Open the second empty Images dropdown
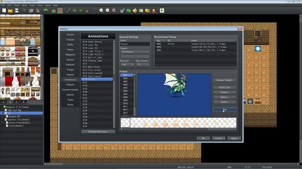The height and width of the screenshot is (169, 302). [135, 56]
